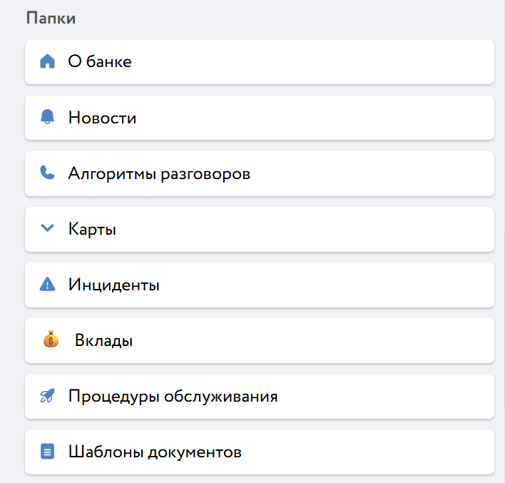Open Шаблоны документов folder label
Screen dimensions: 505x483
coord(155,452)
